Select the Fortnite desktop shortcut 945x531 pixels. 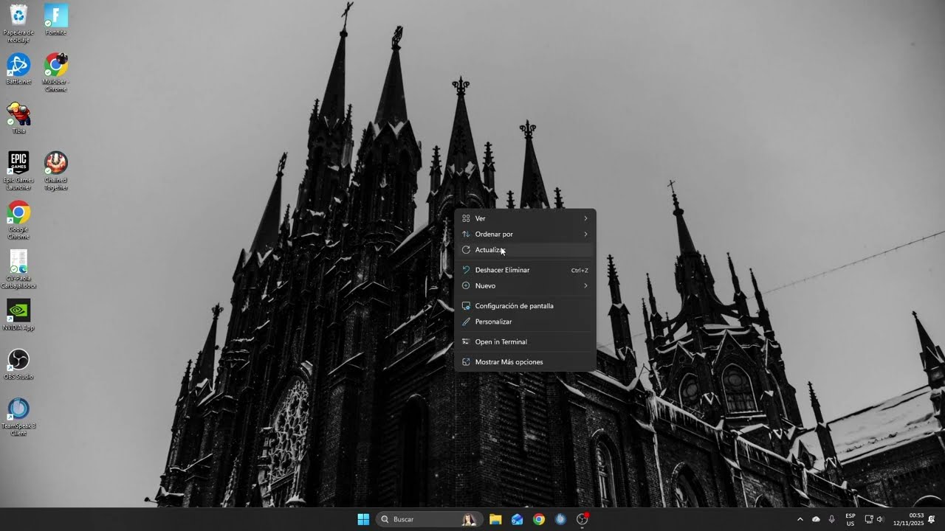[x=56, y=20]
